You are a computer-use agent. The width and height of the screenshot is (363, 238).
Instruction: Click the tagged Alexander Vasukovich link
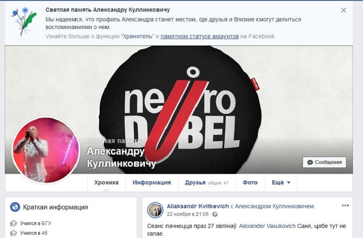coord(267,226)
